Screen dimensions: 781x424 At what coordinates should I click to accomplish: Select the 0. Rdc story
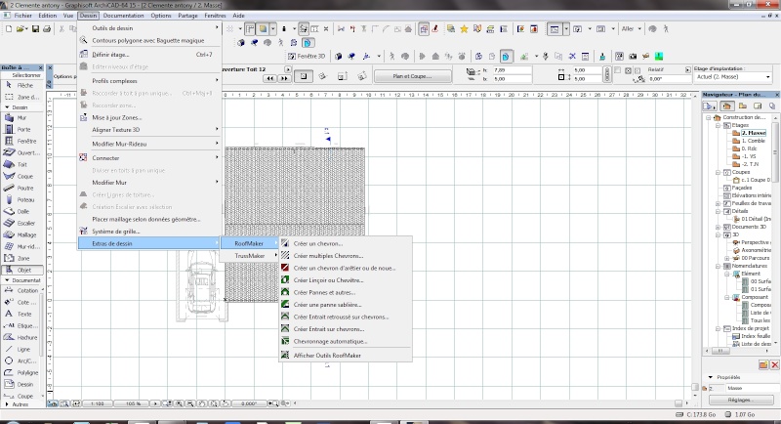[x=749, y=148]
